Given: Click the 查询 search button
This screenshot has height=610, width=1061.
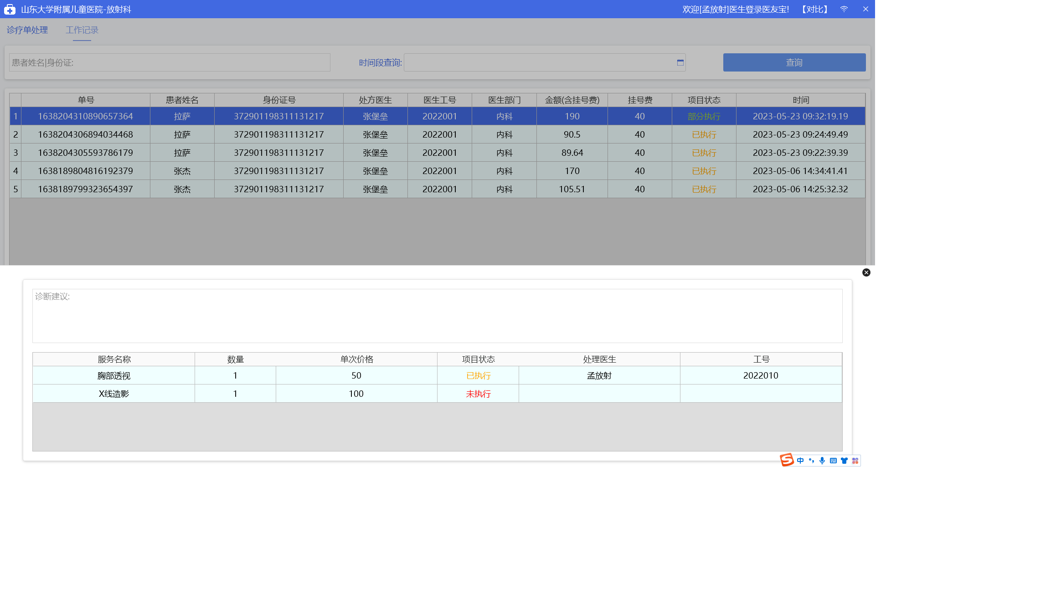Looking at the screenshot, I should click(794, 62).
